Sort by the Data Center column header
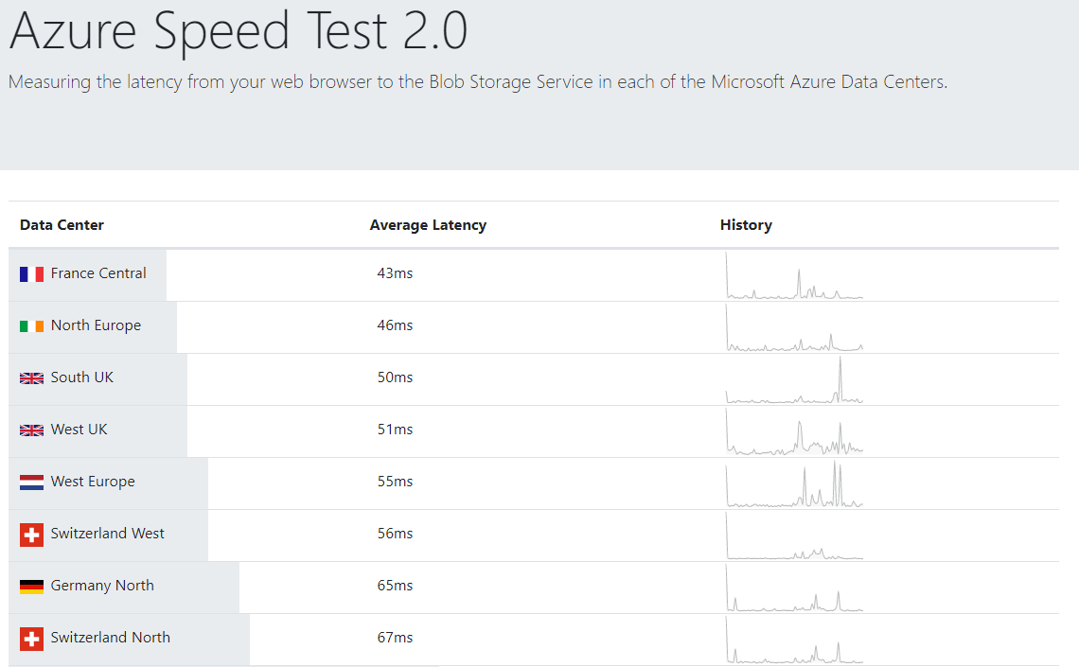The height and width of the screenshot is (667, 1079). 62,224
